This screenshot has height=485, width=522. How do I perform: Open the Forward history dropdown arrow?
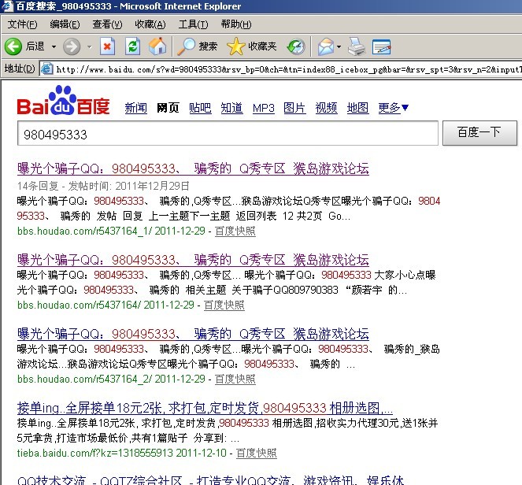90,46
